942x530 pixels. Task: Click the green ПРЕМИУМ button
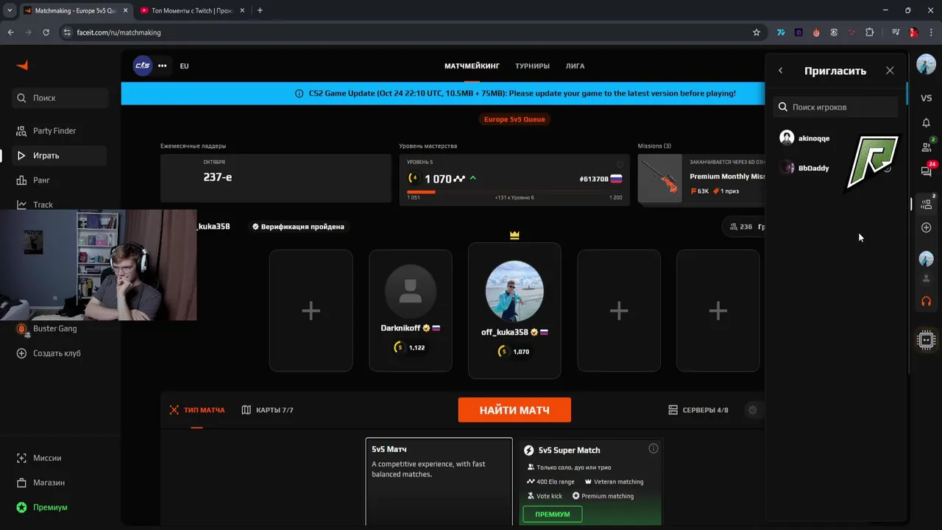pyautogui.click(x=553, y=515)
